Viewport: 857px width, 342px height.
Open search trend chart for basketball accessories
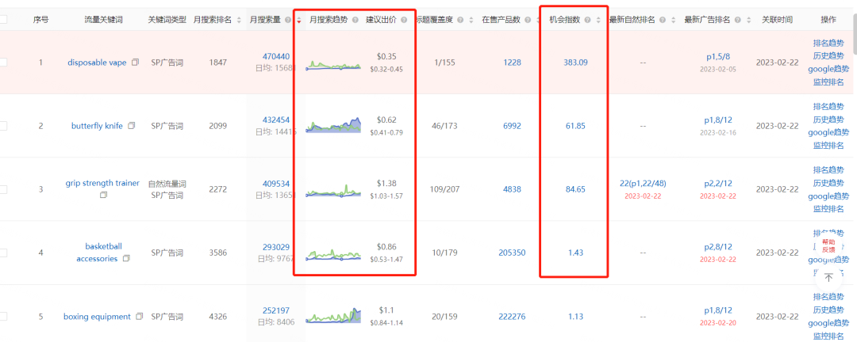click(333, 253)
